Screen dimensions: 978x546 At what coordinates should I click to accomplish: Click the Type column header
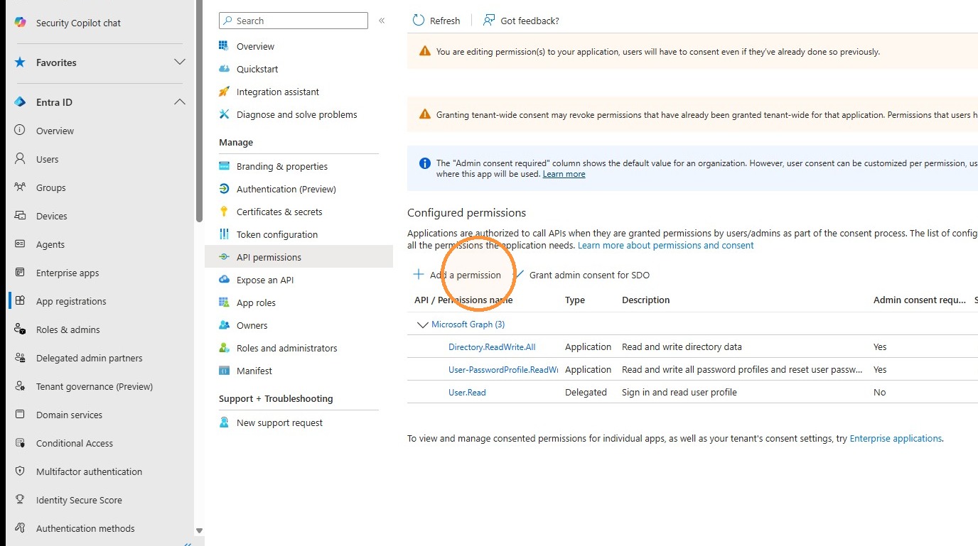pyautogui.click(x=575, y=300)
